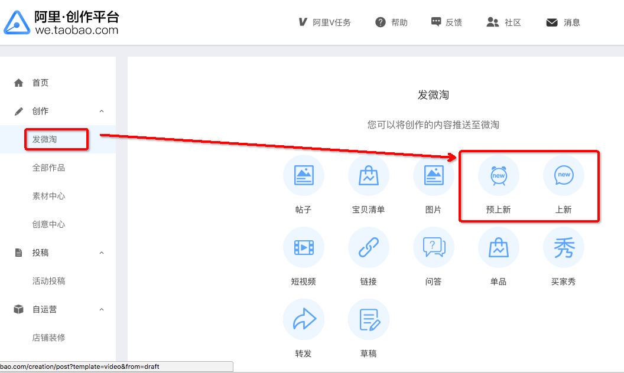Open the 阿里V任务 text link
624x373 pixels.
[331, 22]
